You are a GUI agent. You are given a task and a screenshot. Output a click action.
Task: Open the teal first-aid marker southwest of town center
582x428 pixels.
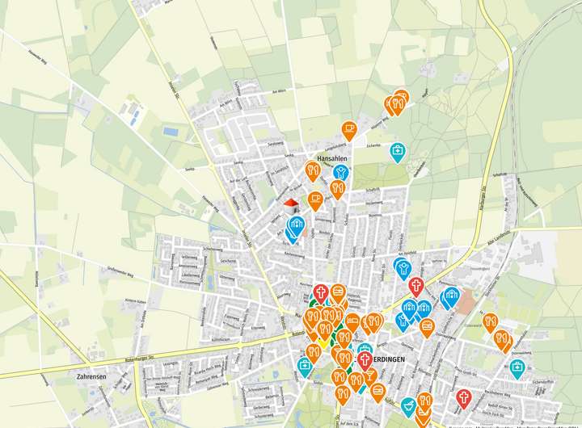point(305,365)
